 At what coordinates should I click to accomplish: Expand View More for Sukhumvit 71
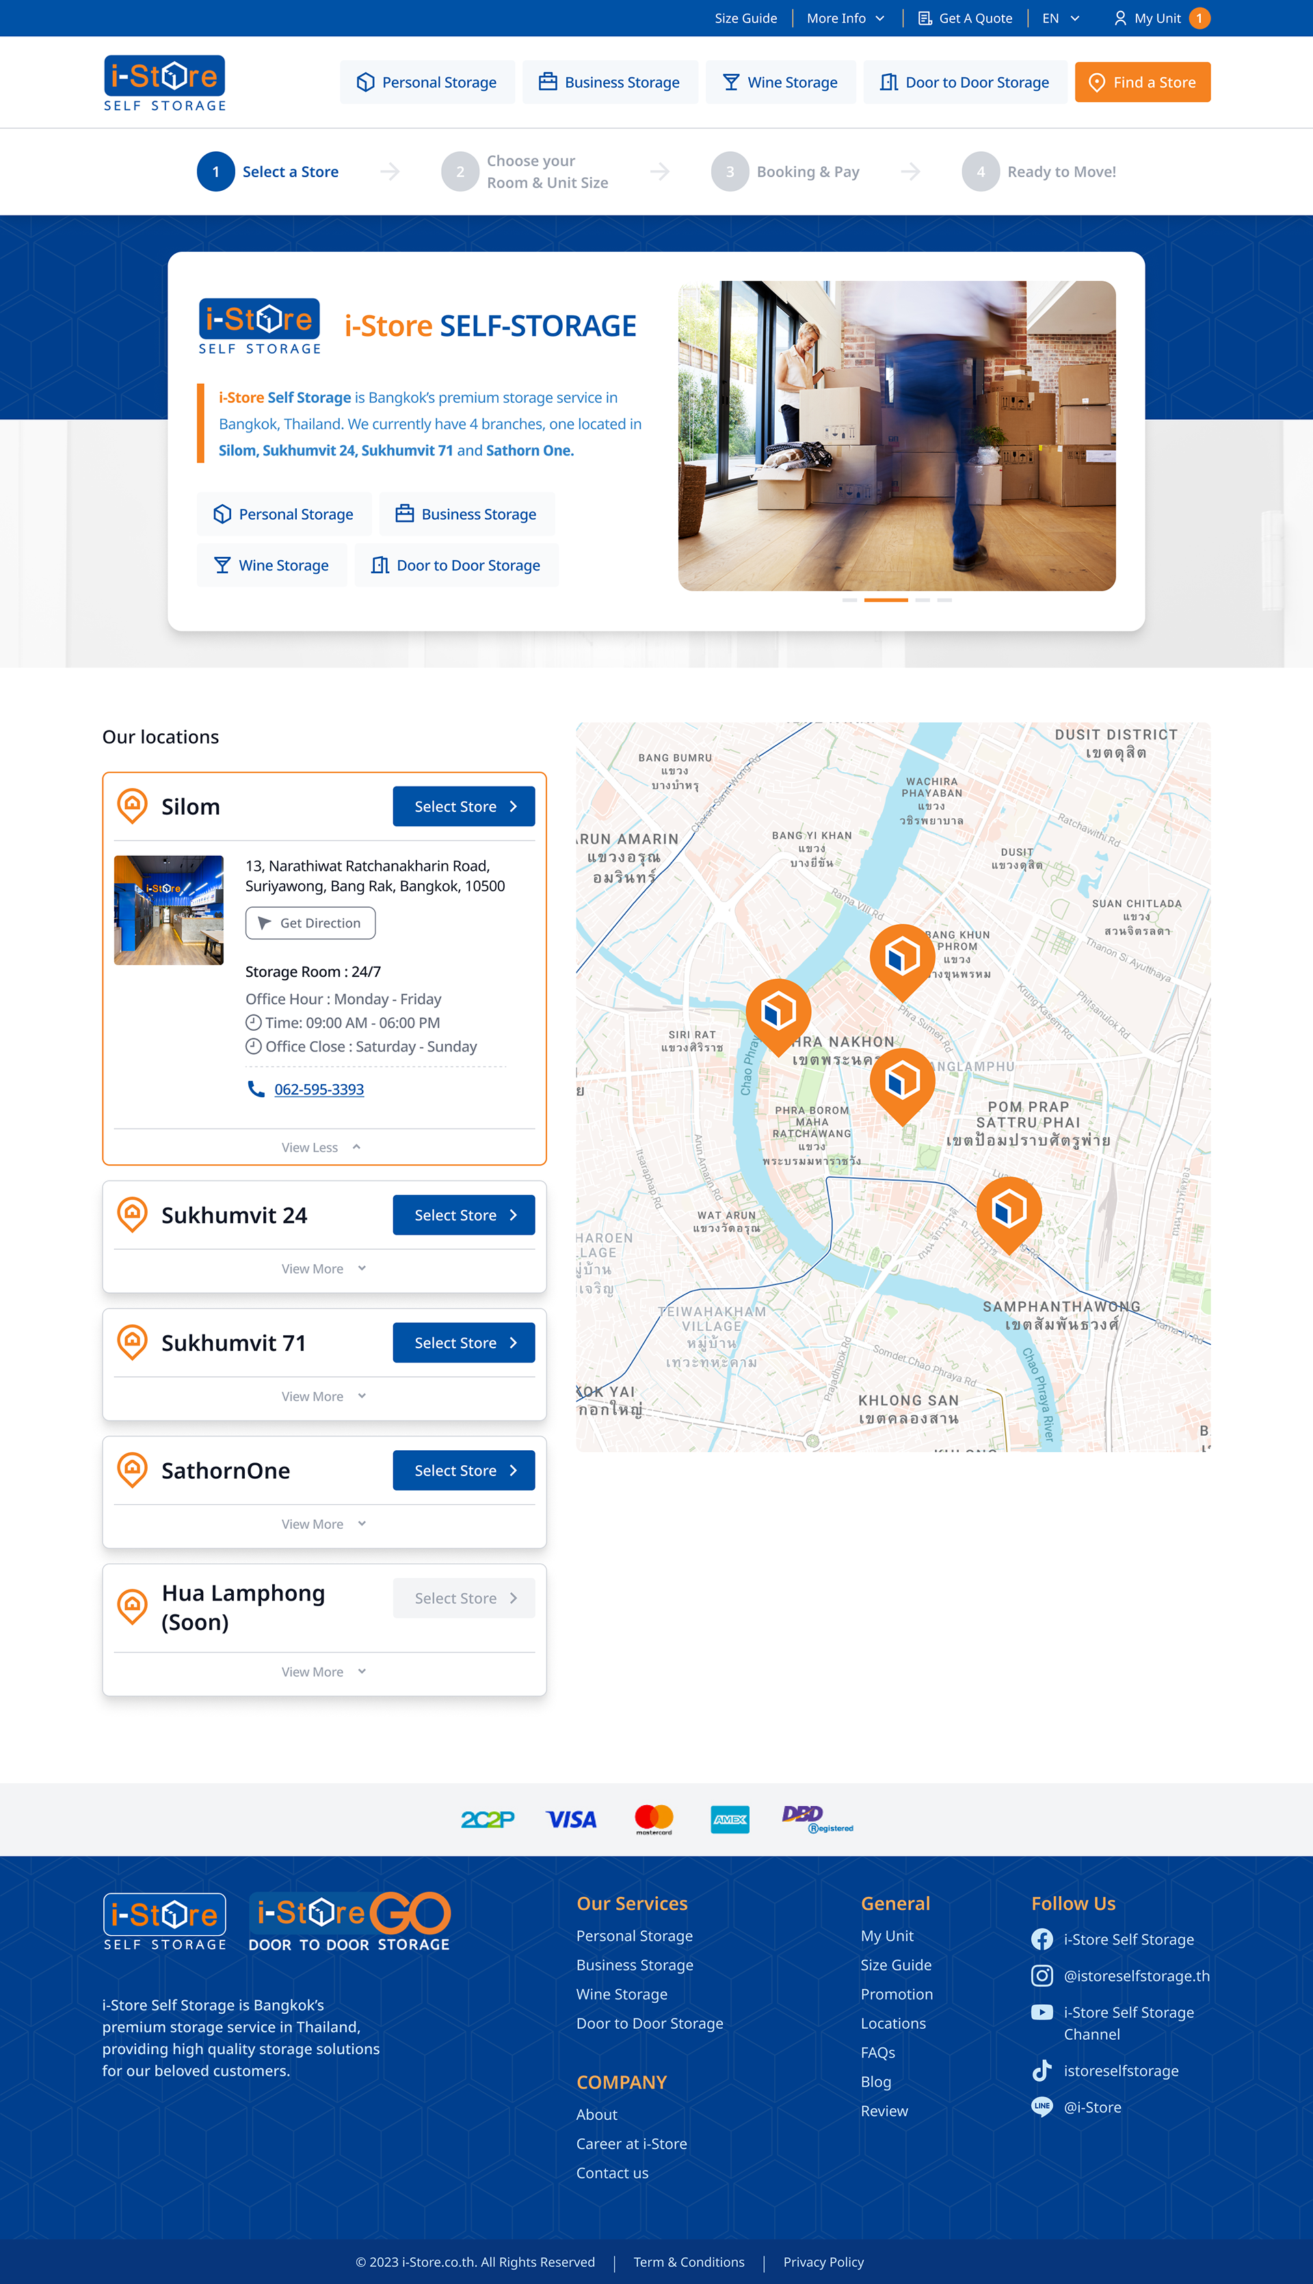coord(323,1396)
